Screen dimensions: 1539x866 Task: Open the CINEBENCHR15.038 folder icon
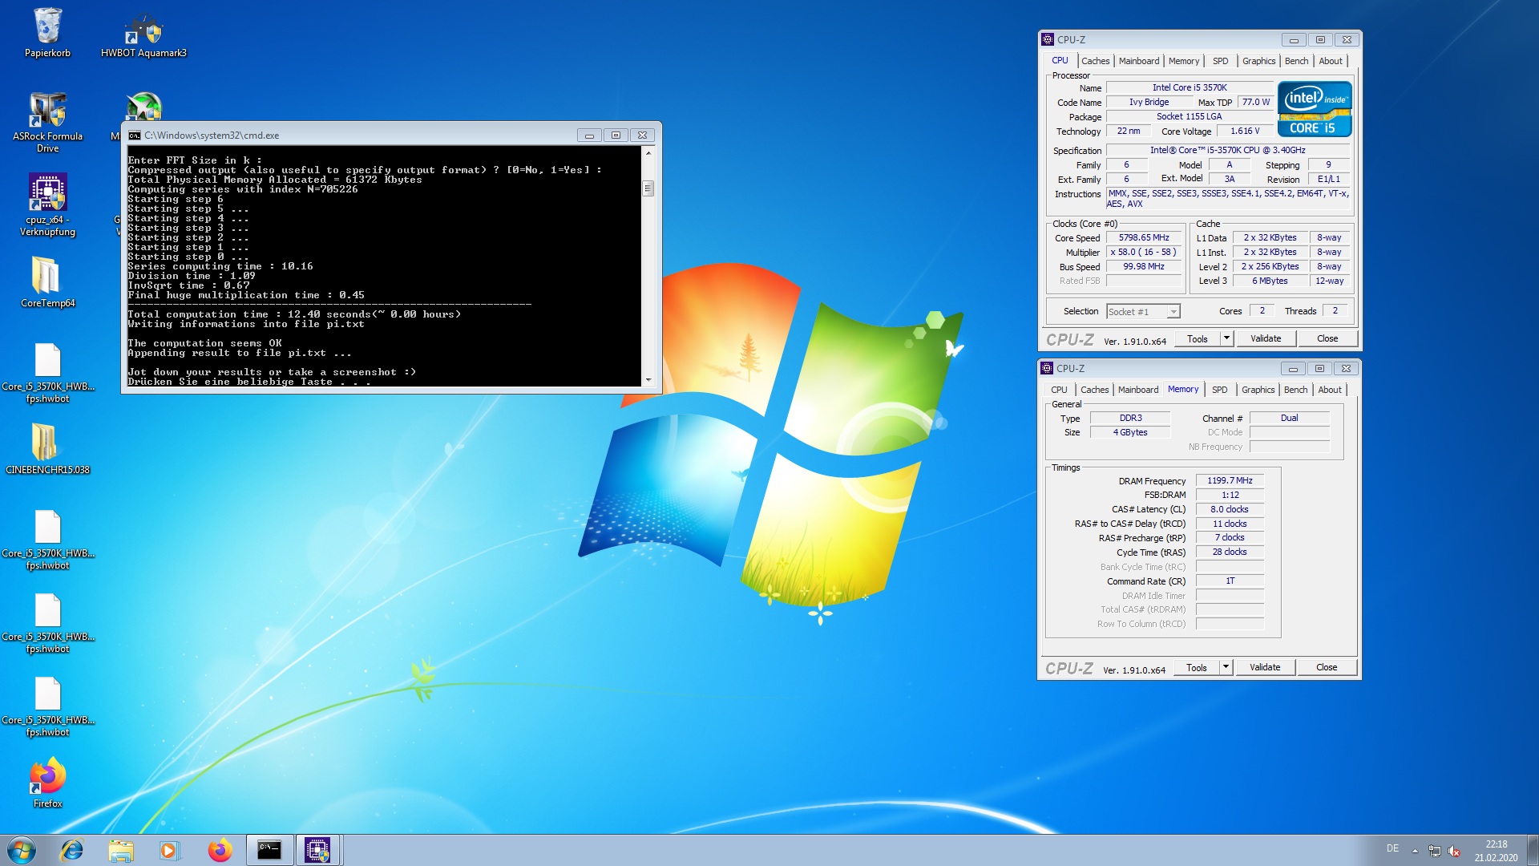pos(47,449)
